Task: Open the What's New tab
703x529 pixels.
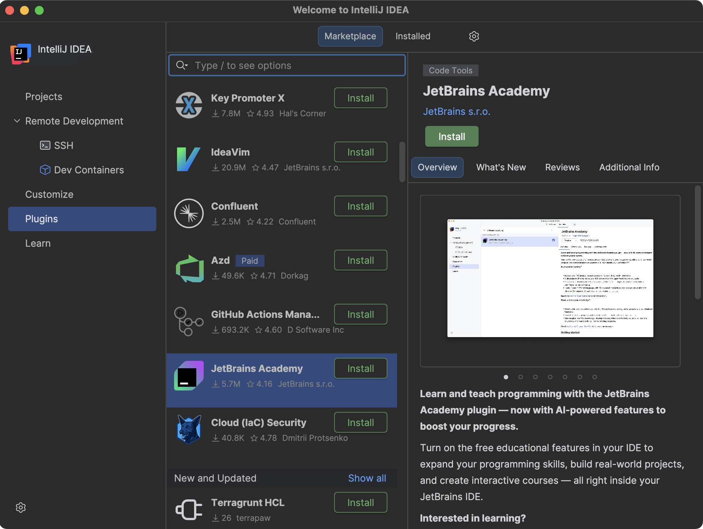Action: 501,167
